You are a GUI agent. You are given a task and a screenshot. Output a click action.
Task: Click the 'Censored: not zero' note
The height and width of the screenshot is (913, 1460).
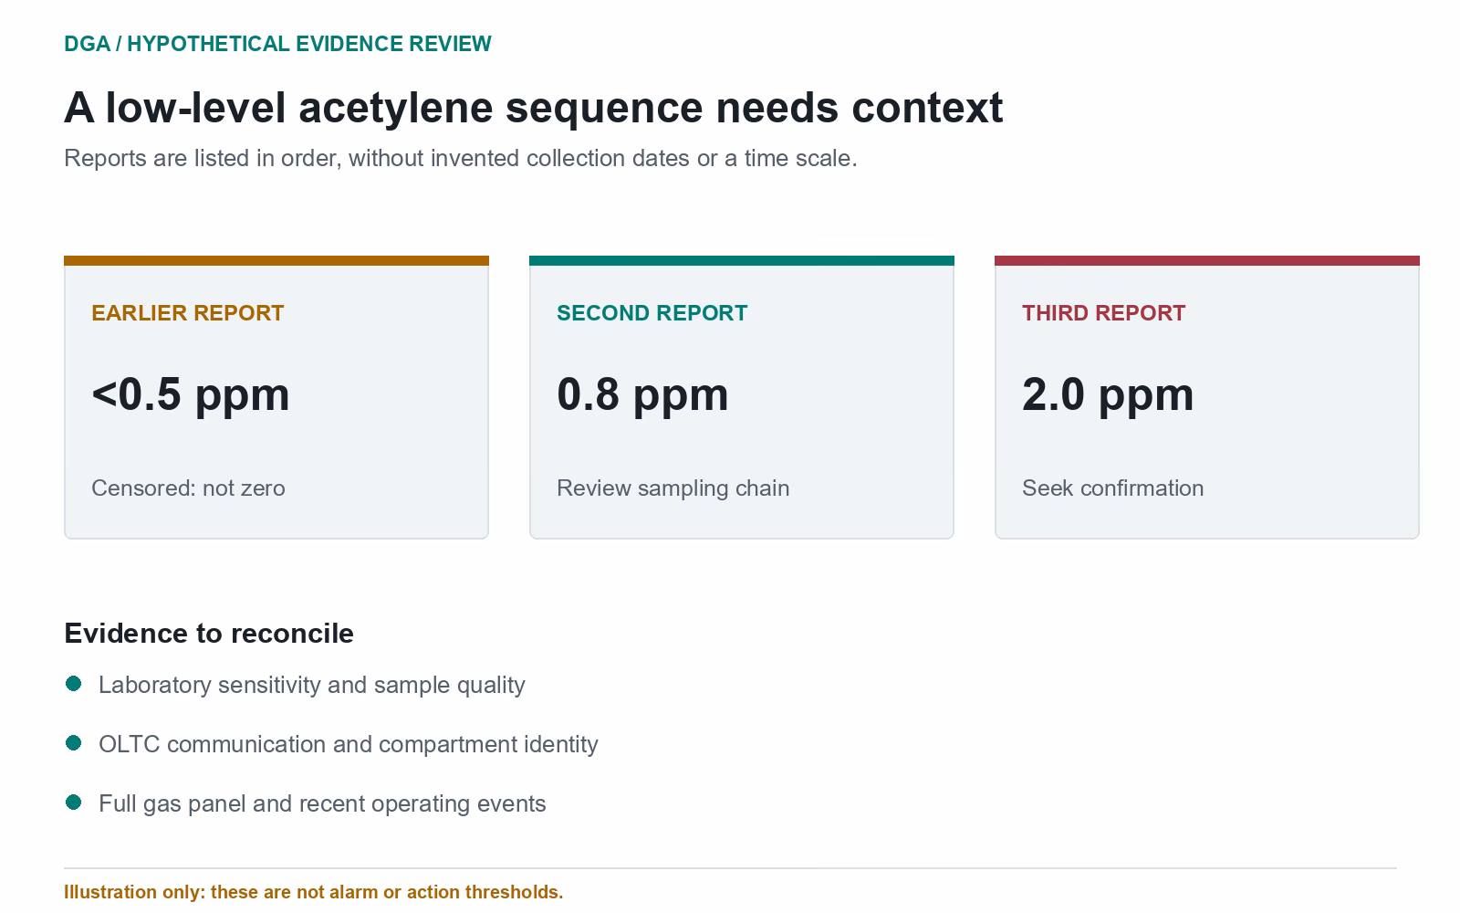188,488
